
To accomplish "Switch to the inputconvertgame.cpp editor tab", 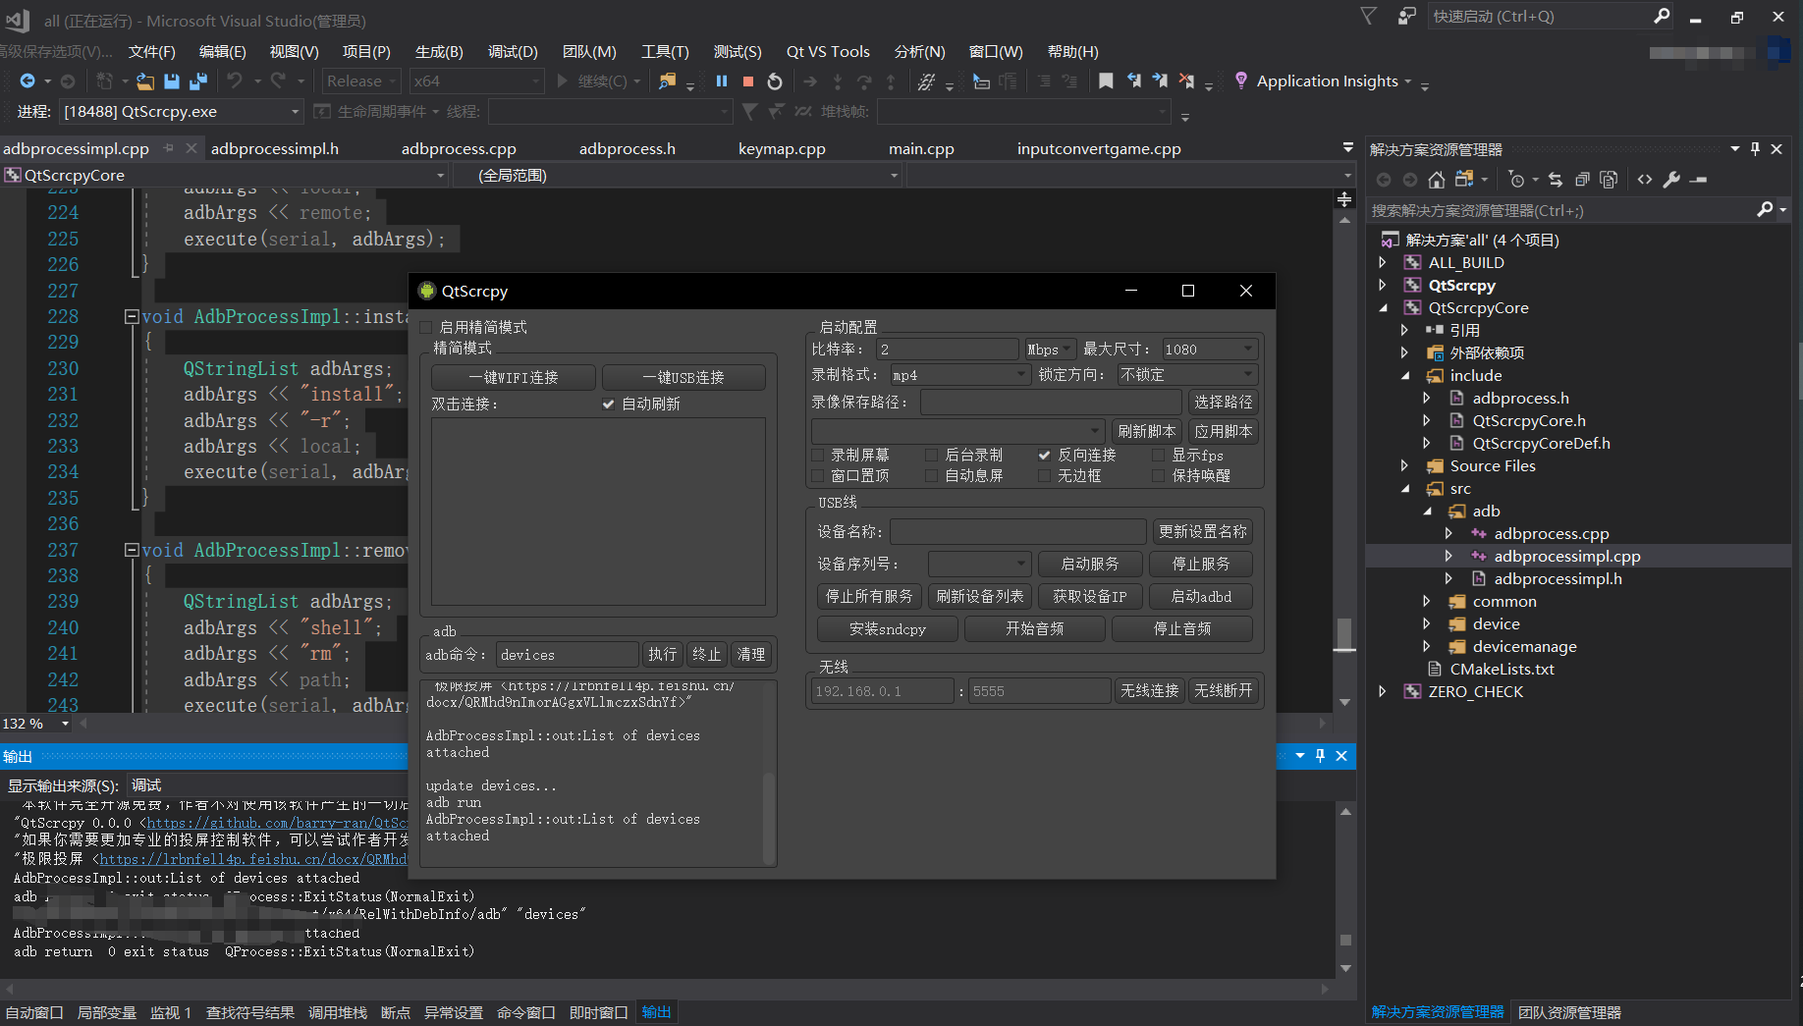I will click(1099, 148).
